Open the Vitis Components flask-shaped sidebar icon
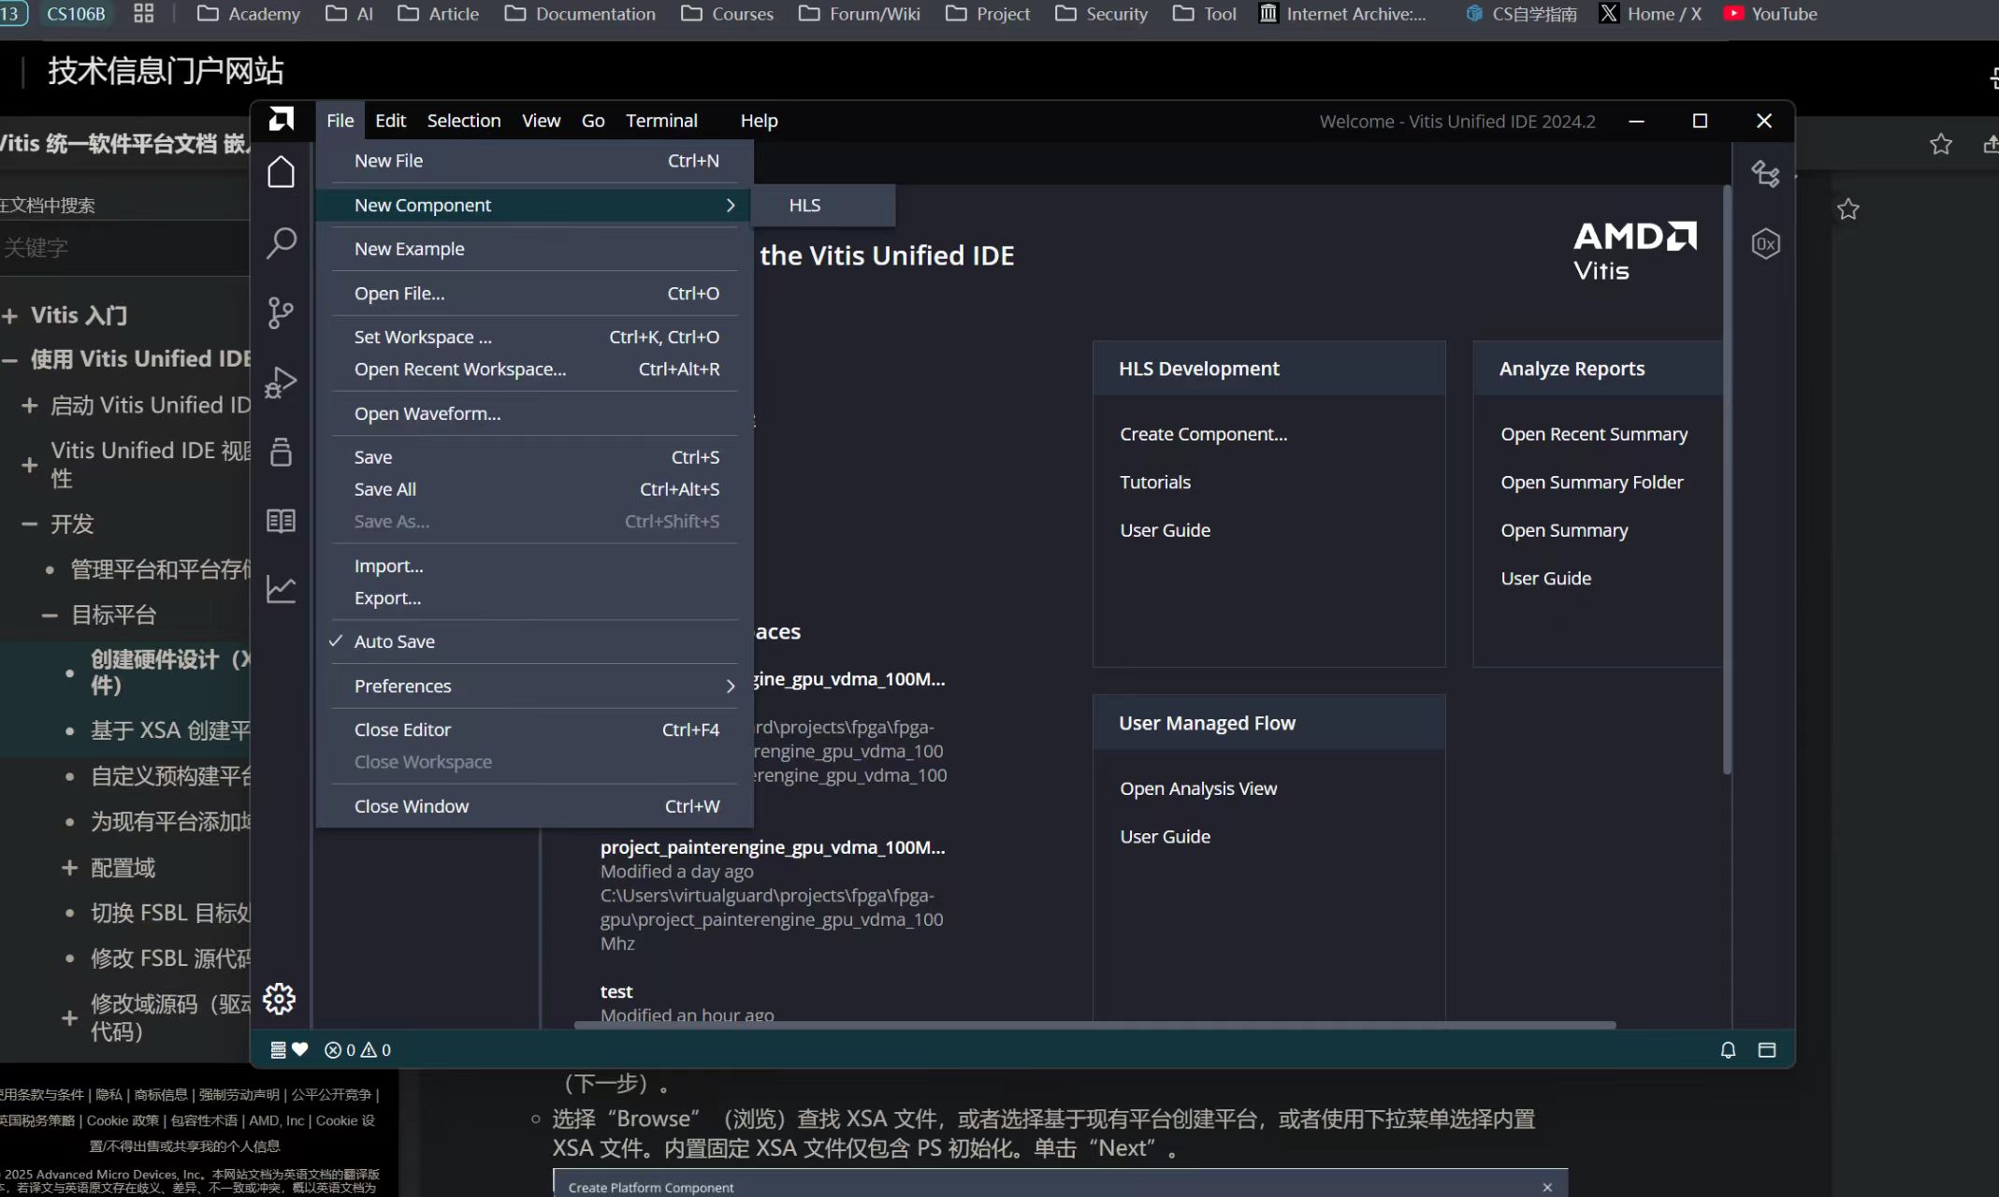Screen dimensions: 1999x1197 click(281, 452)
